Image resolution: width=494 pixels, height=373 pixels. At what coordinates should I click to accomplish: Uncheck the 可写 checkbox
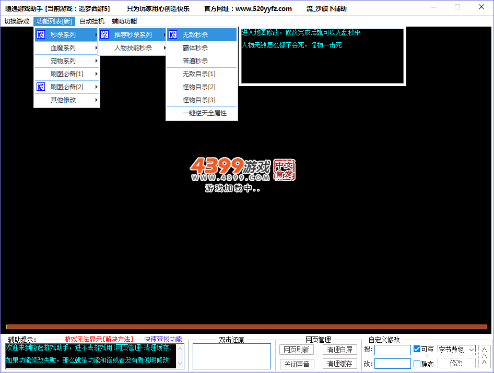(x=417, y=349)
